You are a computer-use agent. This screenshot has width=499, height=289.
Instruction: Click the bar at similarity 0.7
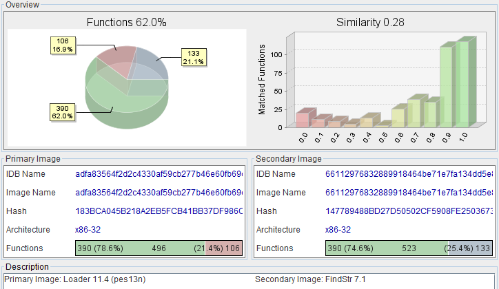414,113
